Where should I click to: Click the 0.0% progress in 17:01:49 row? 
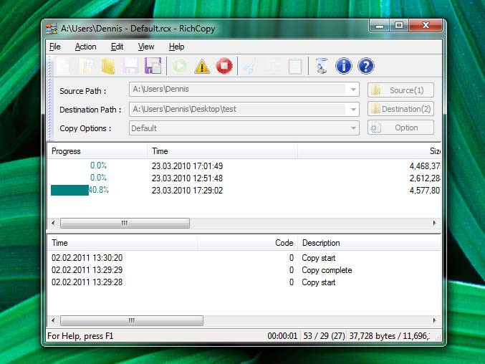click(x=98, y=166)
